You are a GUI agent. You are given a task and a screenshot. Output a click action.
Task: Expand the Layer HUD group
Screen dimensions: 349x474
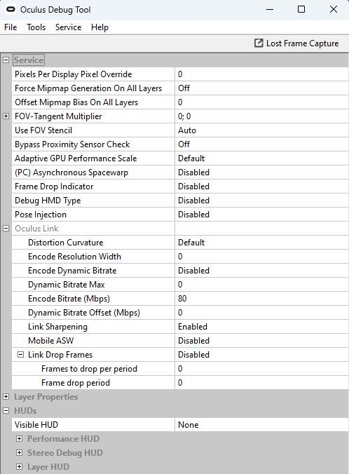(x=19, y=467)
